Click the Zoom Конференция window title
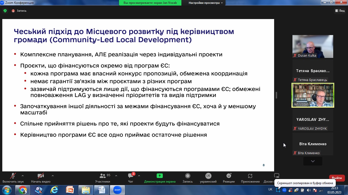The height and width of the screenshot is (195, 348). (x=19, y=3)
